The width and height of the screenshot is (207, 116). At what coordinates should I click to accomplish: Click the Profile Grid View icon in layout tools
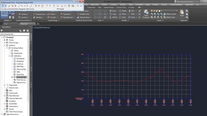(73, 6)
